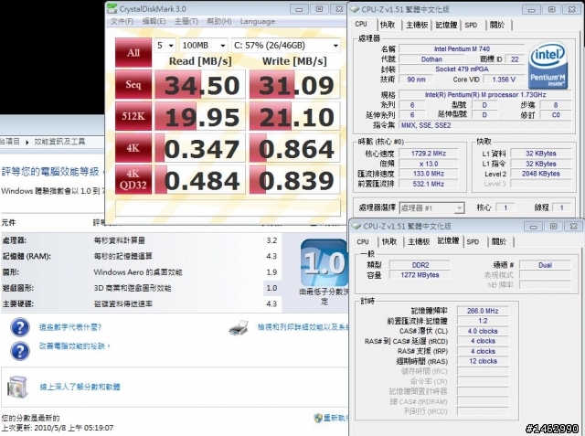Switch to 快取 tab in upper CPU-Z

click(388, 25)
